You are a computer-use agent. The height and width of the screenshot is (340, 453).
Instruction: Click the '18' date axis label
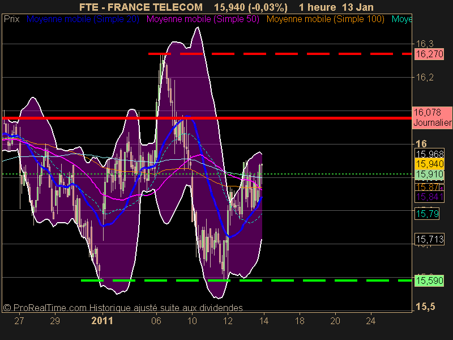(300, 321)
